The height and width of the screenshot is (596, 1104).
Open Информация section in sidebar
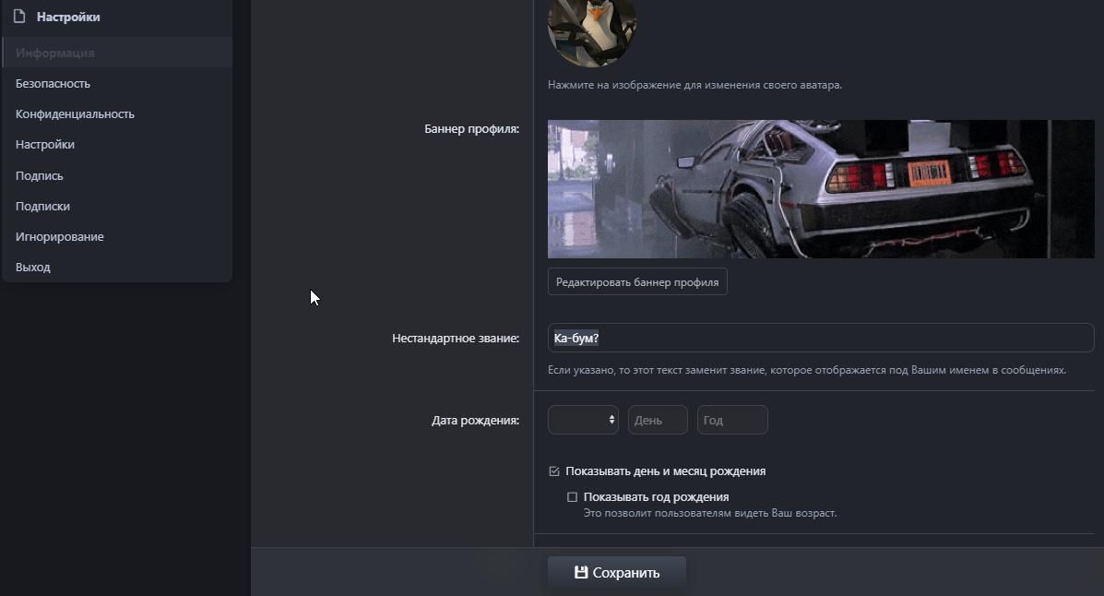pyautogui.click(x=55, y=53)
